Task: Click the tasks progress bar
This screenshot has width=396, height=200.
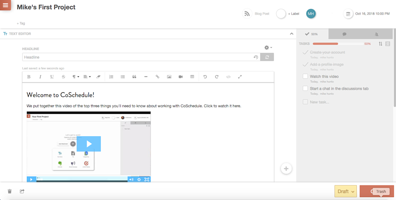Action: pos(338,44)
